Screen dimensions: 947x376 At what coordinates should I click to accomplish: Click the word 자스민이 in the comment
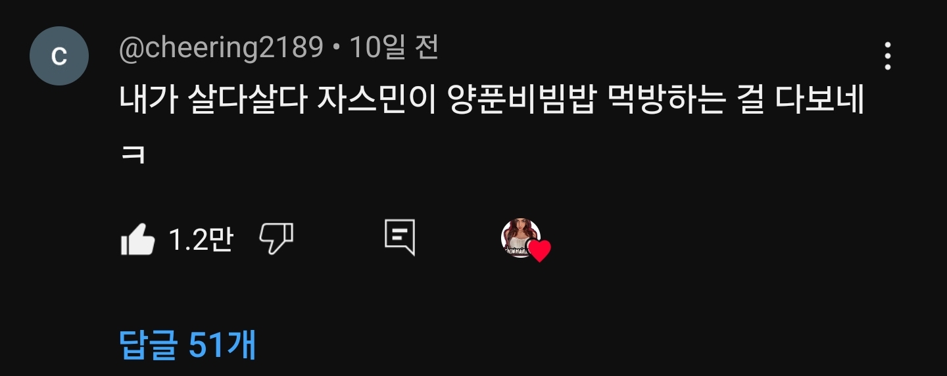(x=376, y=101)
